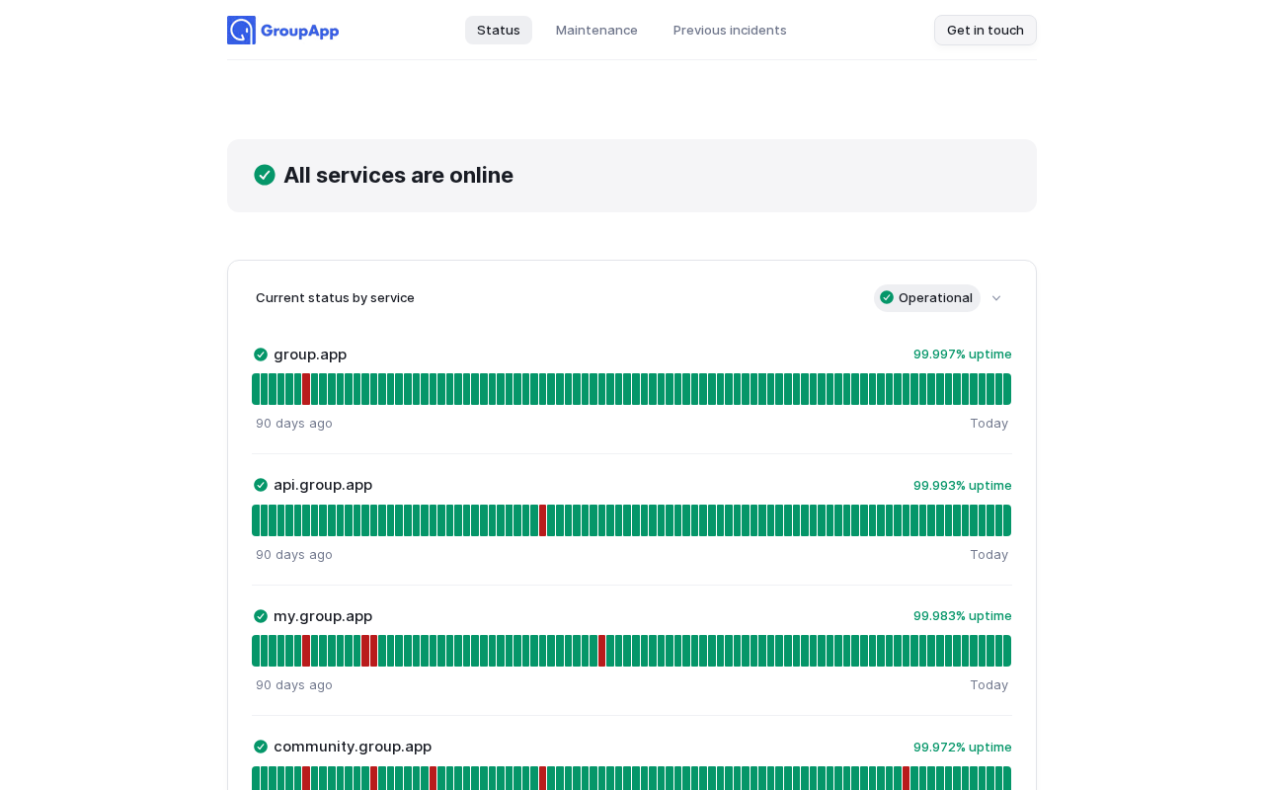Expand the Operational status chevron
Viewport: 1264px width, 790px height.
[x=996, y=298]
